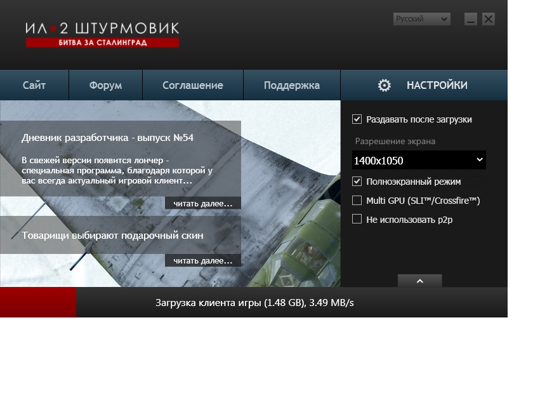Open the Дневник разработчика - выпуск №54 headline
This screenshot has width=533, height=400.
[107, 138]
